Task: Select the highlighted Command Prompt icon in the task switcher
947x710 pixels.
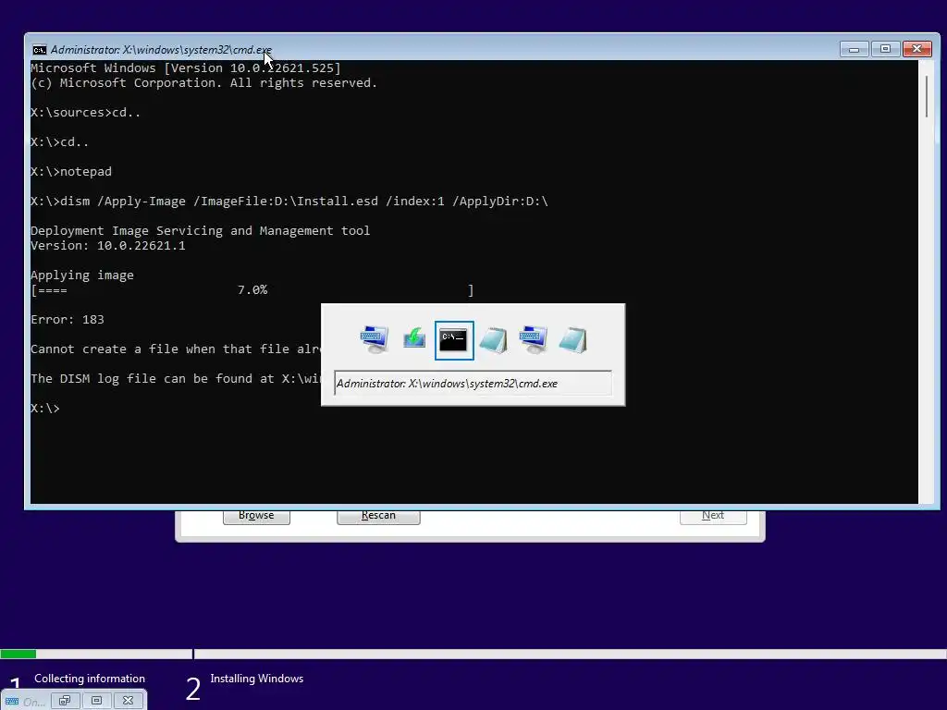Action: coord(454,340)
